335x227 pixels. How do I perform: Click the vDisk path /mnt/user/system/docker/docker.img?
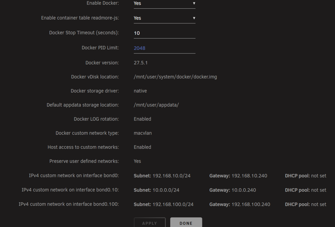point(175,77)
